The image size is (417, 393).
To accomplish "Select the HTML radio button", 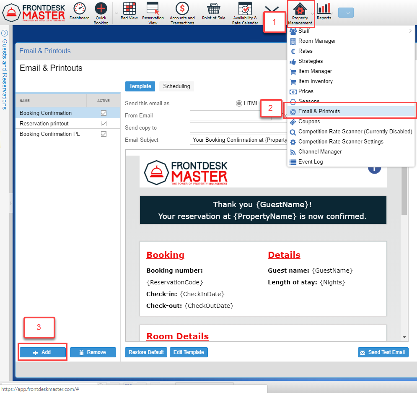I will coord(239,103).
